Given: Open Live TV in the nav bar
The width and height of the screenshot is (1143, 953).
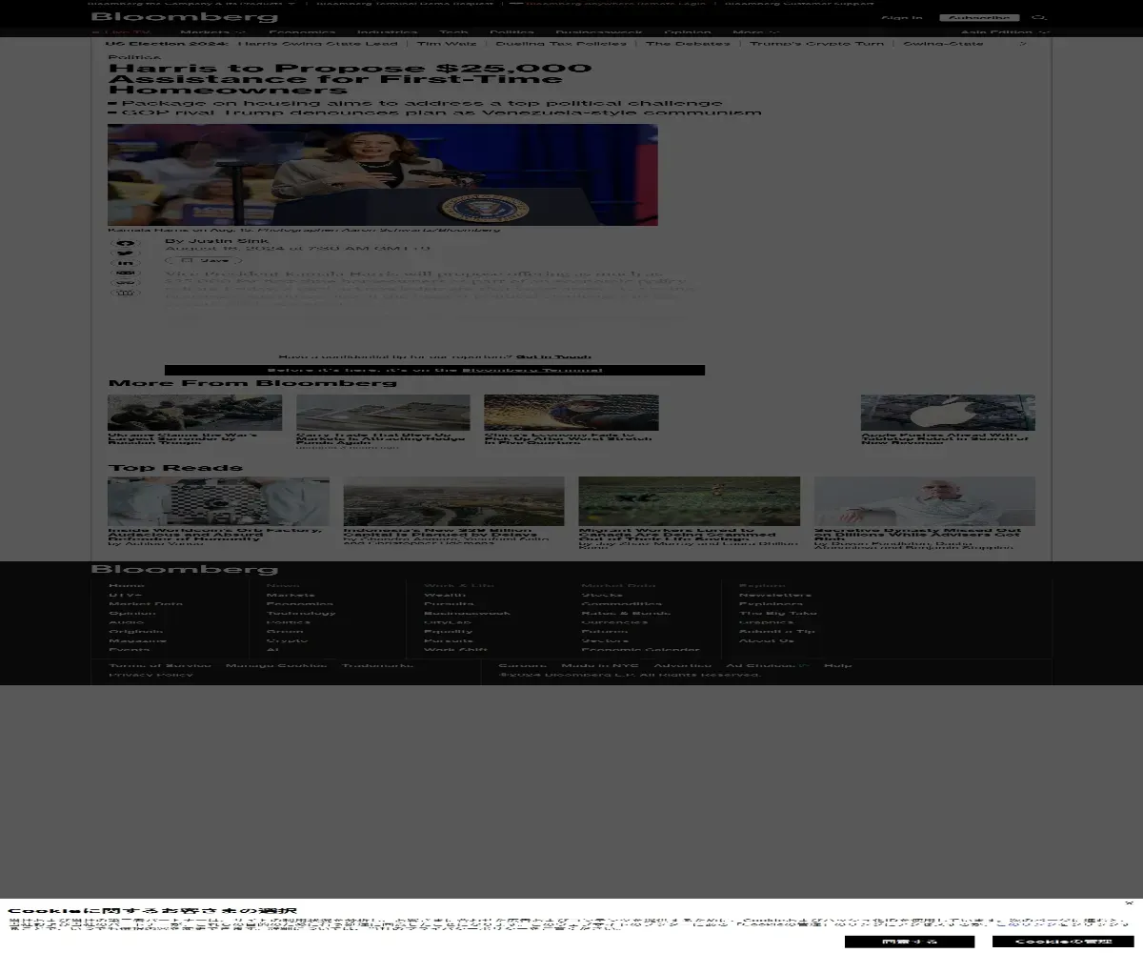Looking at the screenshot, I should click(x=121, y=32).
